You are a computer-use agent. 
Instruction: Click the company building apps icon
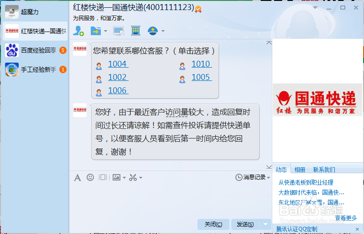click(135, 31)
